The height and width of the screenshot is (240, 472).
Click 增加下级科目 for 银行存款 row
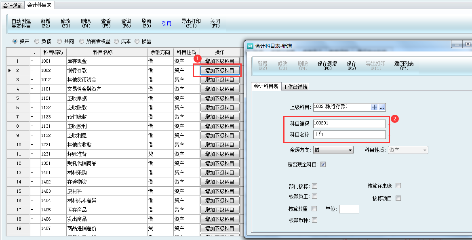point(219,70)
